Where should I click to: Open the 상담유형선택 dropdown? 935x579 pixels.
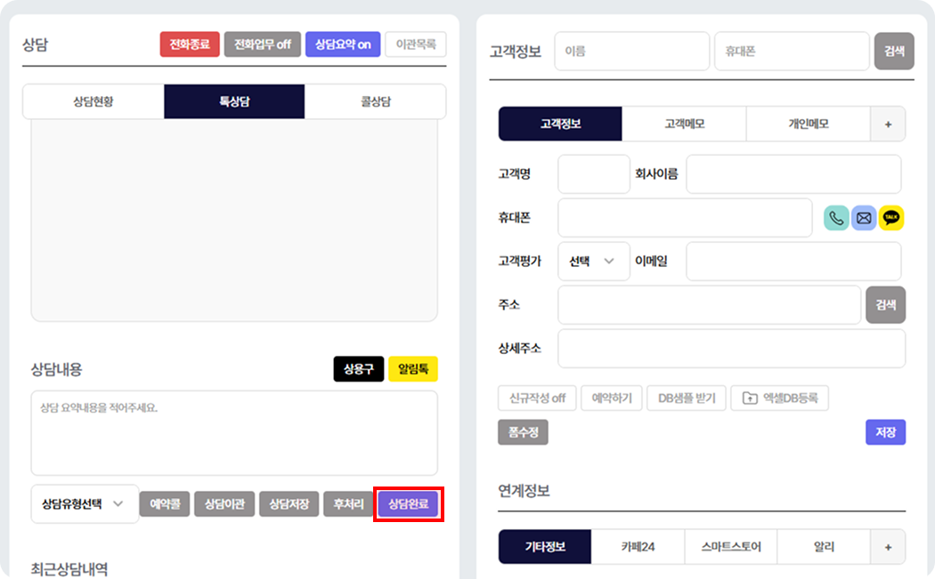[85, 504]
